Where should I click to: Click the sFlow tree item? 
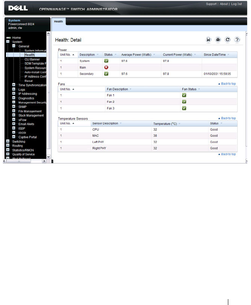point(22,120)
